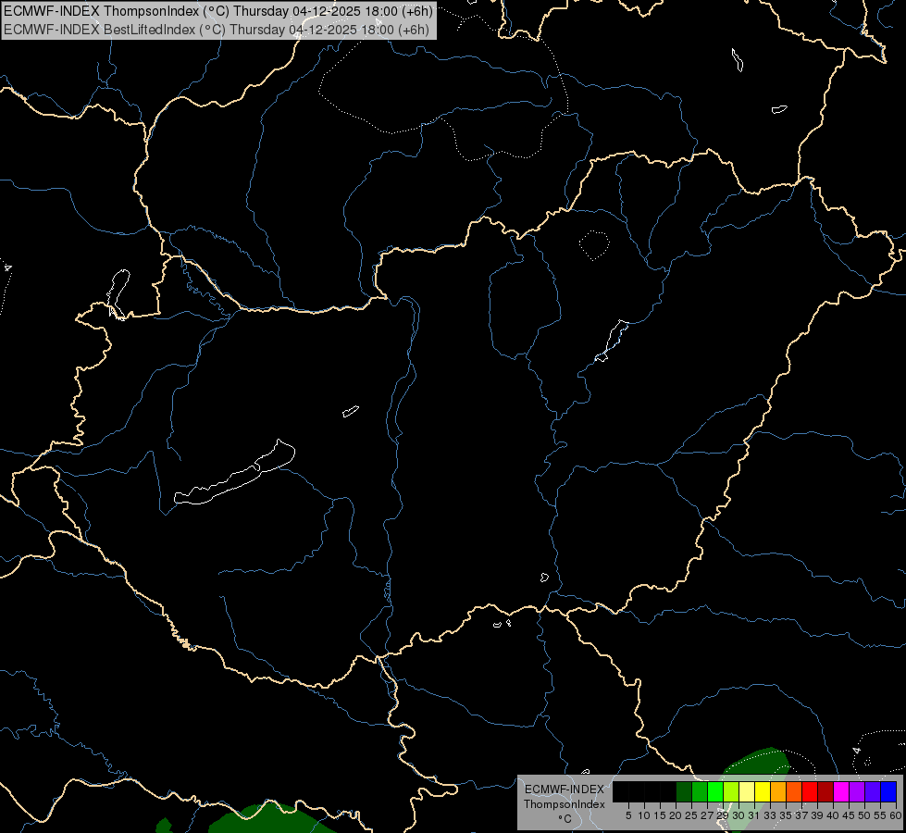
Task: Click the small Lake Velence outline
Action: (351, 411)
